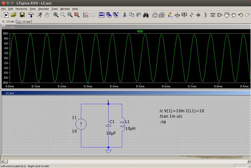Viewport: 251px width, 168px height.
Task: Click the inductor L1 symbol
Action: [x=122, y=125]
